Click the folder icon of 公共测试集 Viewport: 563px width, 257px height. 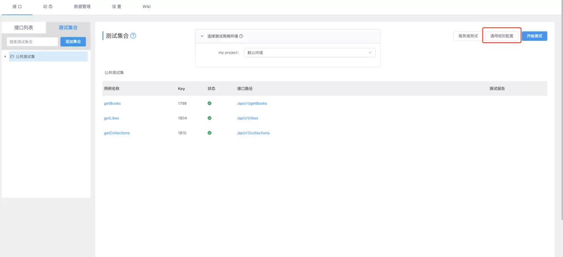point(12,56)
